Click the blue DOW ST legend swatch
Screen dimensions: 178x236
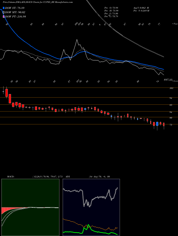tap(4, 8)
